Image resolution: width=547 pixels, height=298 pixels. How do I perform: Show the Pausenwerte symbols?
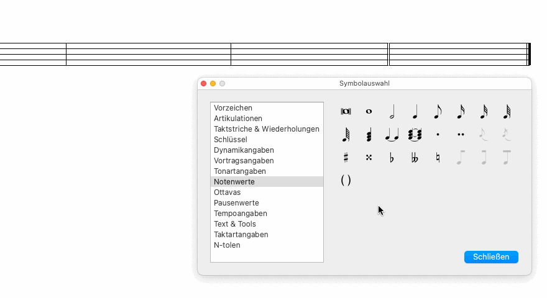tap(236, 203)
